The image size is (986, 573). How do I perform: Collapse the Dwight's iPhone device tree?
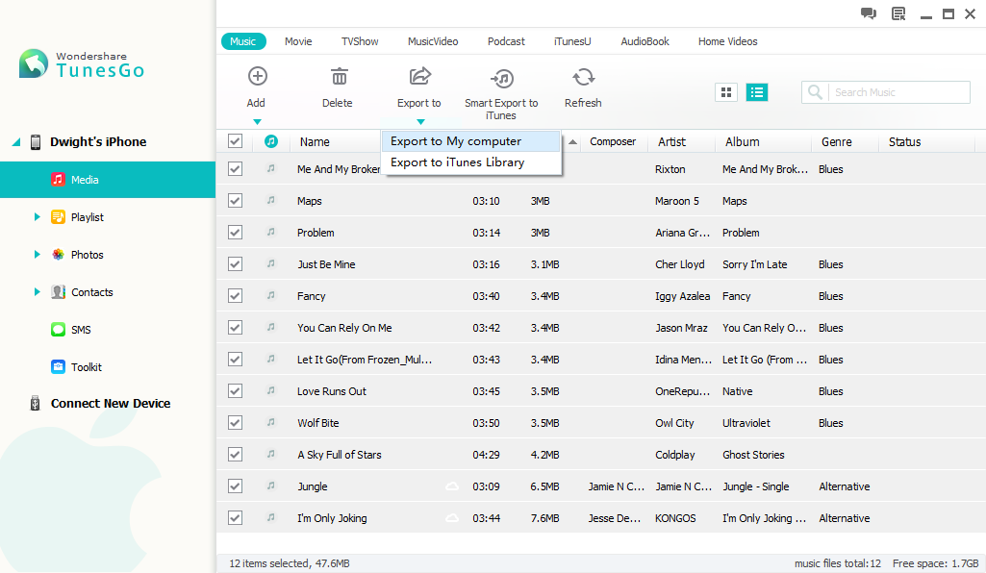point(16,142)
